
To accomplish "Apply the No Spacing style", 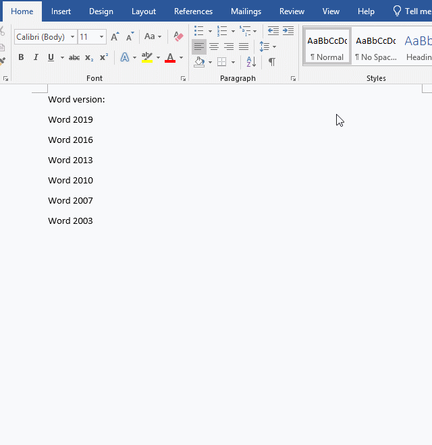I will [376, 47].
